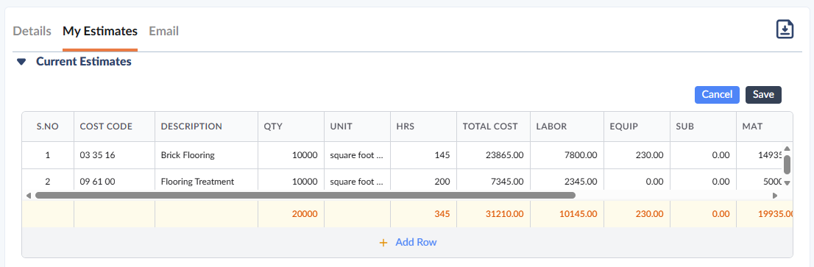
Task: Click serial number 2 cell
Action: (48, 180)
